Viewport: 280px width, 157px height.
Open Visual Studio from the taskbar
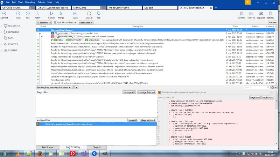(83, 154)
